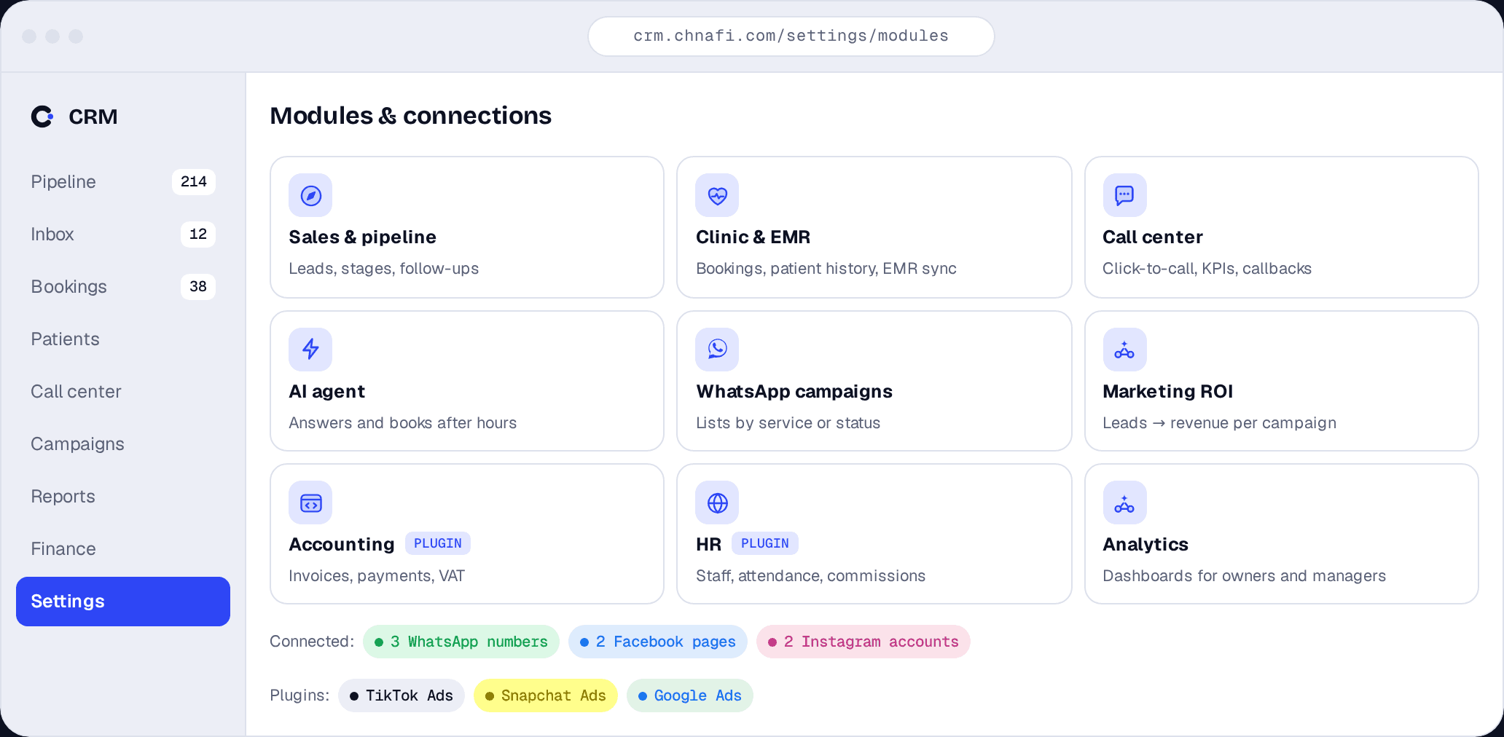Click the 38 badge next to Bookings
The image size is (1504, 737).
198,287
